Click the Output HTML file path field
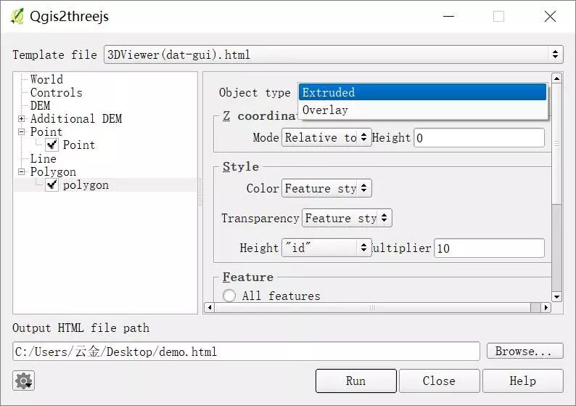The width and height of the screenshot is (576, 406). [246, 352]
